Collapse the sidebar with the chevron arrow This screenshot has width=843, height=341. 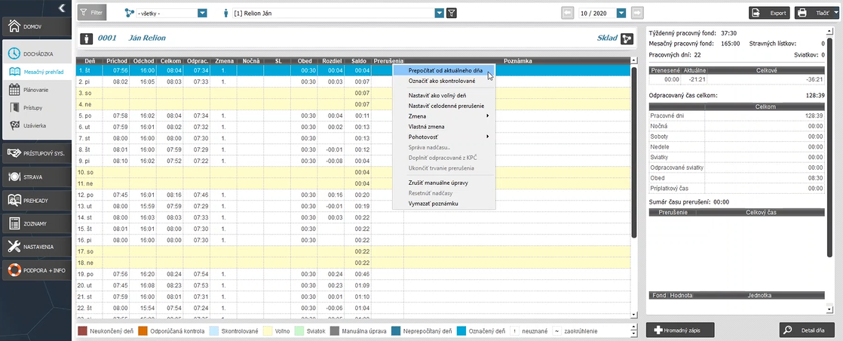pyautogui.click(x=62, y=8)
